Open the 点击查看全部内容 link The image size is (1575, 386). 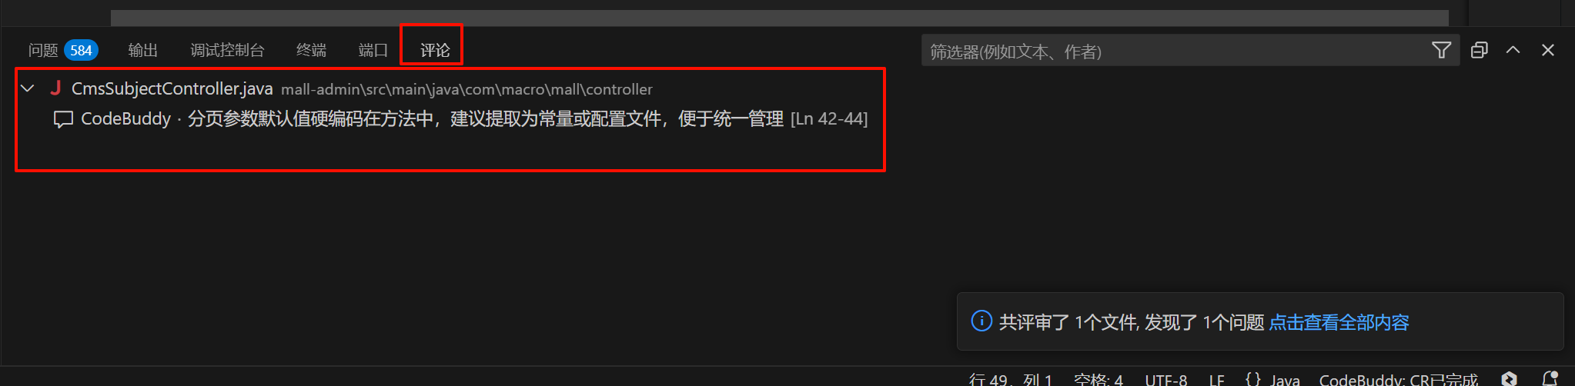point(1339,322)
